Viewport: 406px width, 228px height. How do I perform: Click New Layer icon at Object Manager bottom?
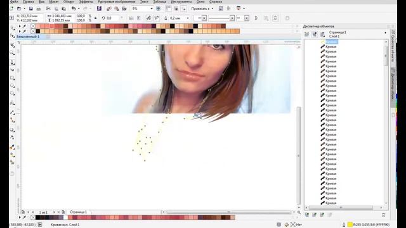tap(307, 215)
